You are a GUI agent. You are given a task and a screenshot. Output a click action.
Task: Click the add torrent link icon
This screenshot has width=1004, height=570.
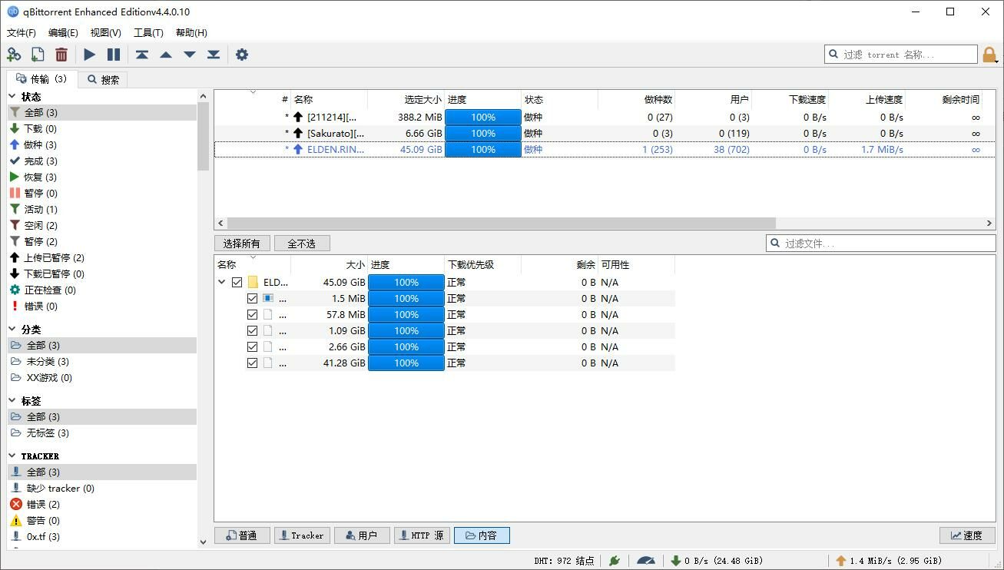[x=14, y=55]
